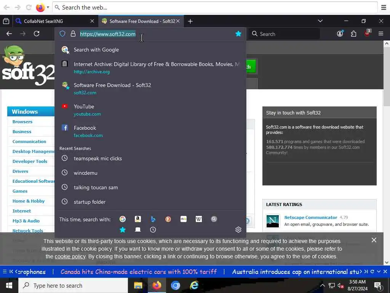Open the Netscape Communicator link

(x=311, y=217)
